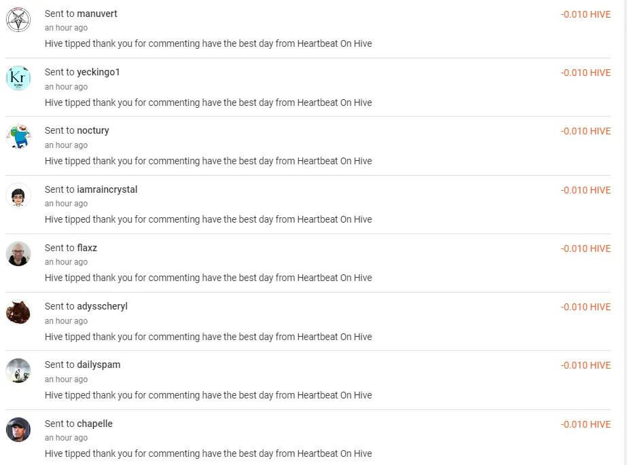
Task: Click yeckingo1's Krypton element avatar
Action: coord(18,77)
